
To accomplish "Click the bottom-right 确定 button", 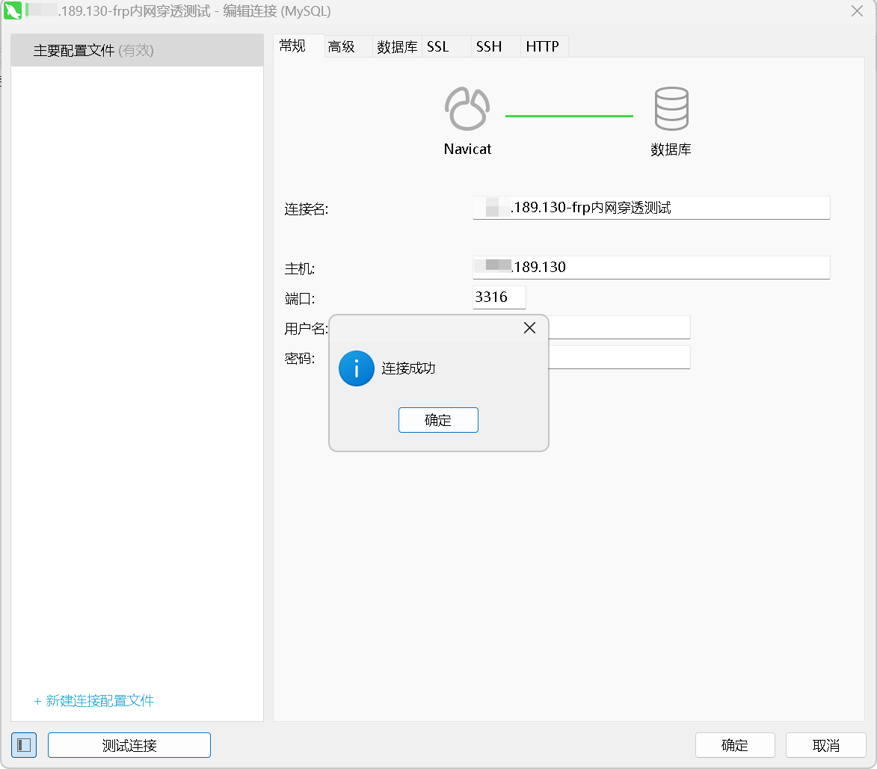I will (735, 745).
